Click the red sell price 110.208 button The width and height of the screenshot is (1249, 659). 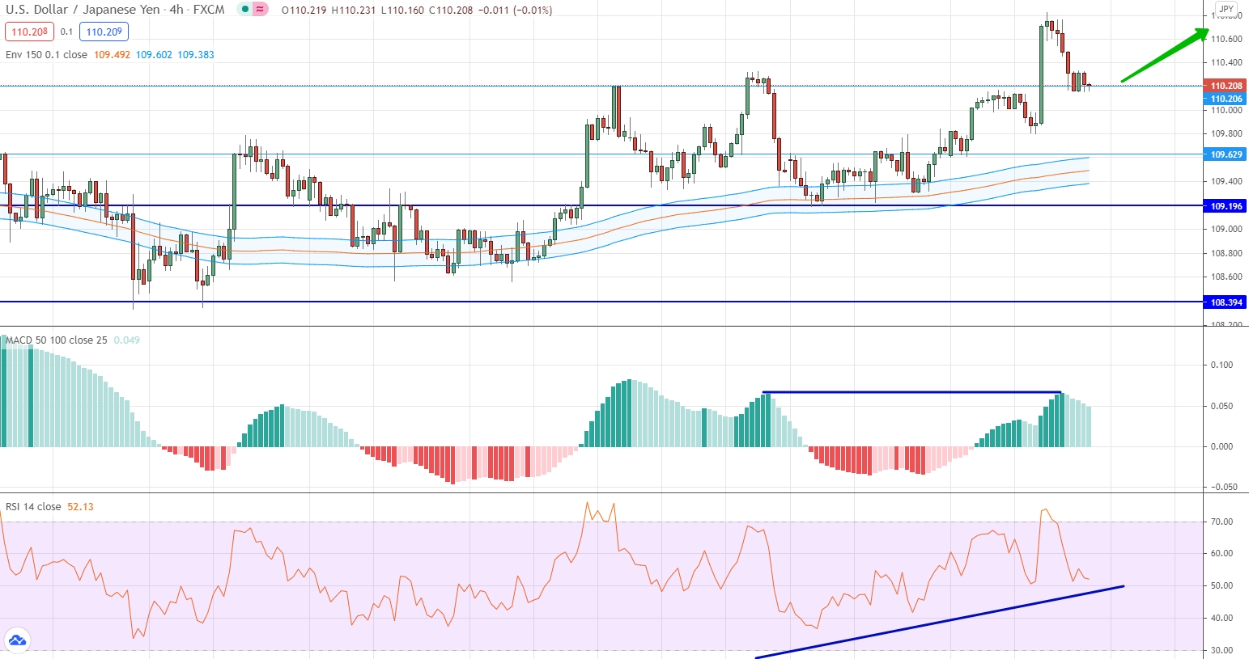coord(28,32)
